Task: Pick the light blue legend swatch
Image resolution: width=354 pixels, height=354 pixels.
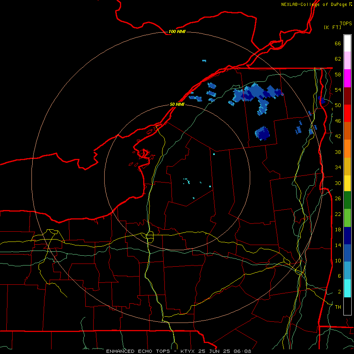Action: tap(347, 271)
